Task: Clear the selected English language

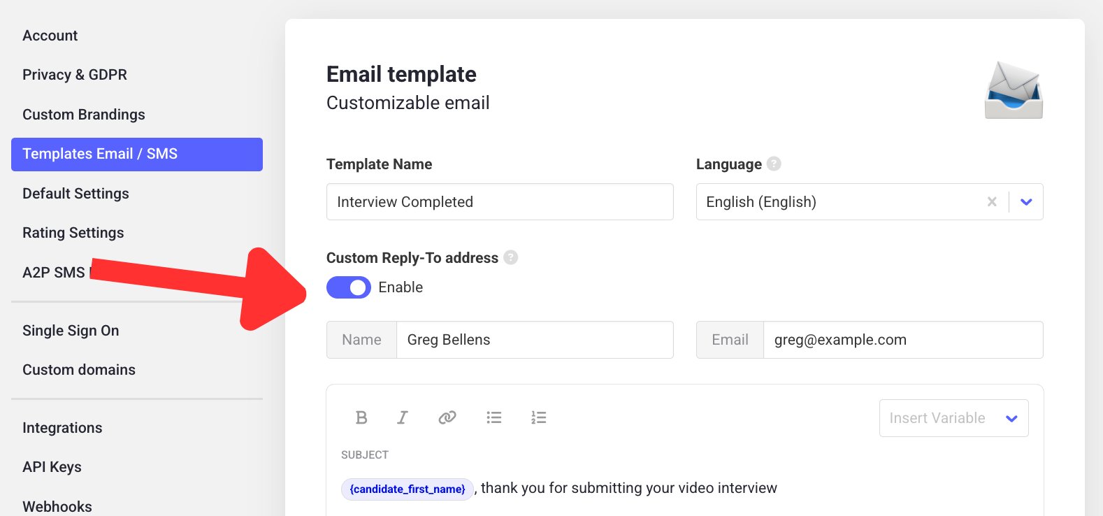Action: tap(992, 201)
